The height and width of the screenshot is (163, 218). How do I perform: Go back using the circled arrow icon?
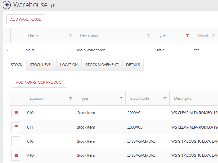(7, 5)
